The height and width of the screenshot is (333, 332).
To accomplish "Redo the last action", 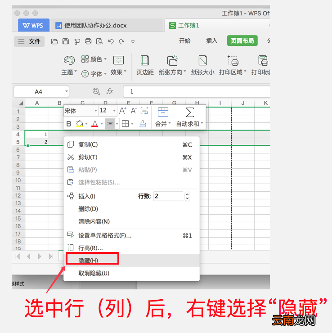I will click(x=121, y=41).
